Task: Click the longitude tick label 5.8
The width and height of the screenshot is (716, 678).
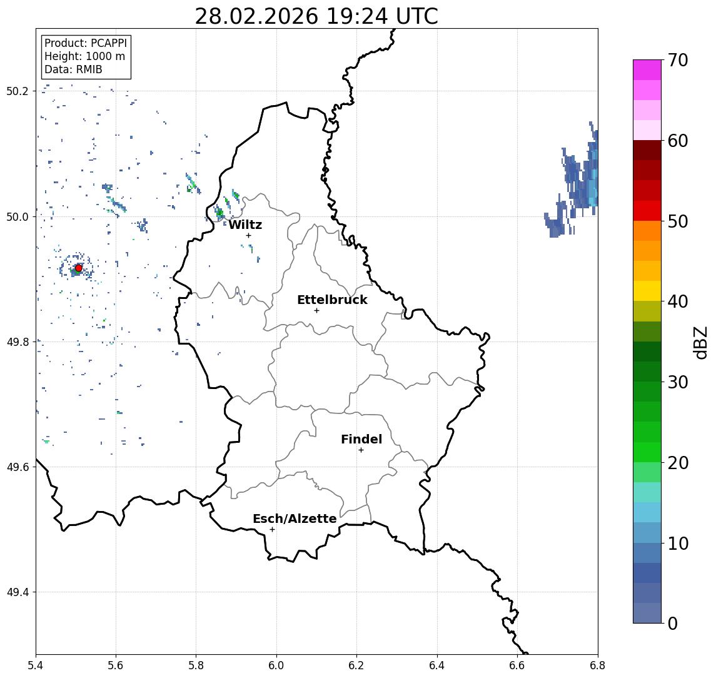Action: point(196,665)
